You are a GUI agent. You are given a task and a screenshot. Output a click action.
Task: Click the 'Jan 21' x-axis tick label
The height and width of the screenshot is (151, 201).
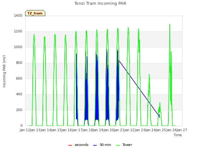tap(119, 130)
